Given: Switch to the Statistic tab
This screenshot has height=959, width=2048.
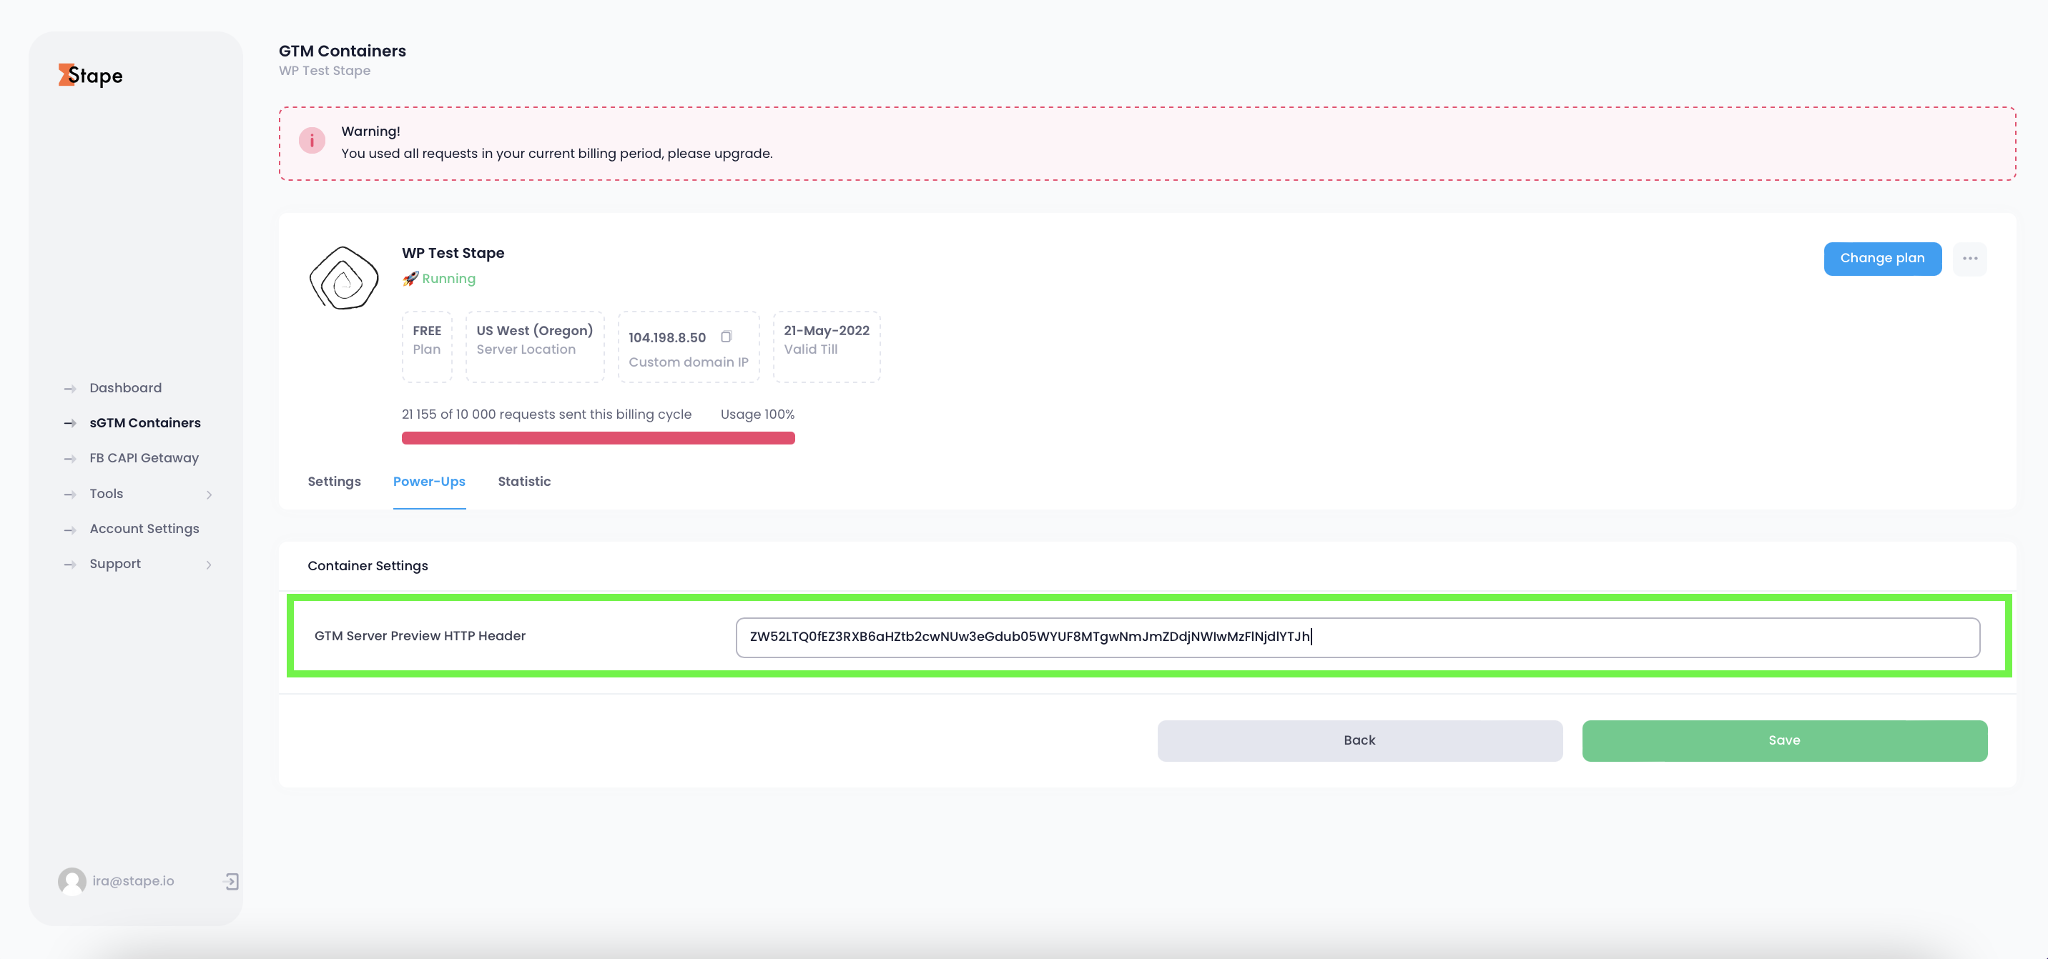Looking at the screenshot, I should point(524,482).
